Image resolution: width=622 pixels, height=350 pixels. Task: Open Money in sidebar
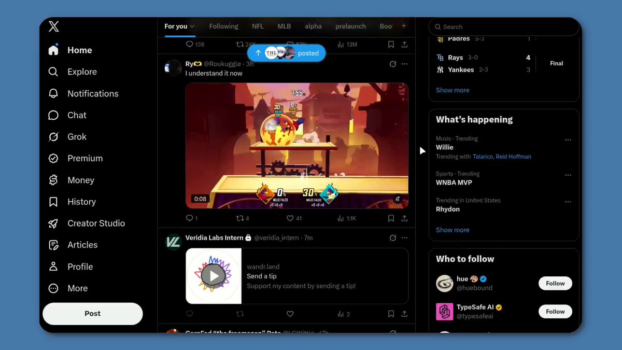point(71,180)
